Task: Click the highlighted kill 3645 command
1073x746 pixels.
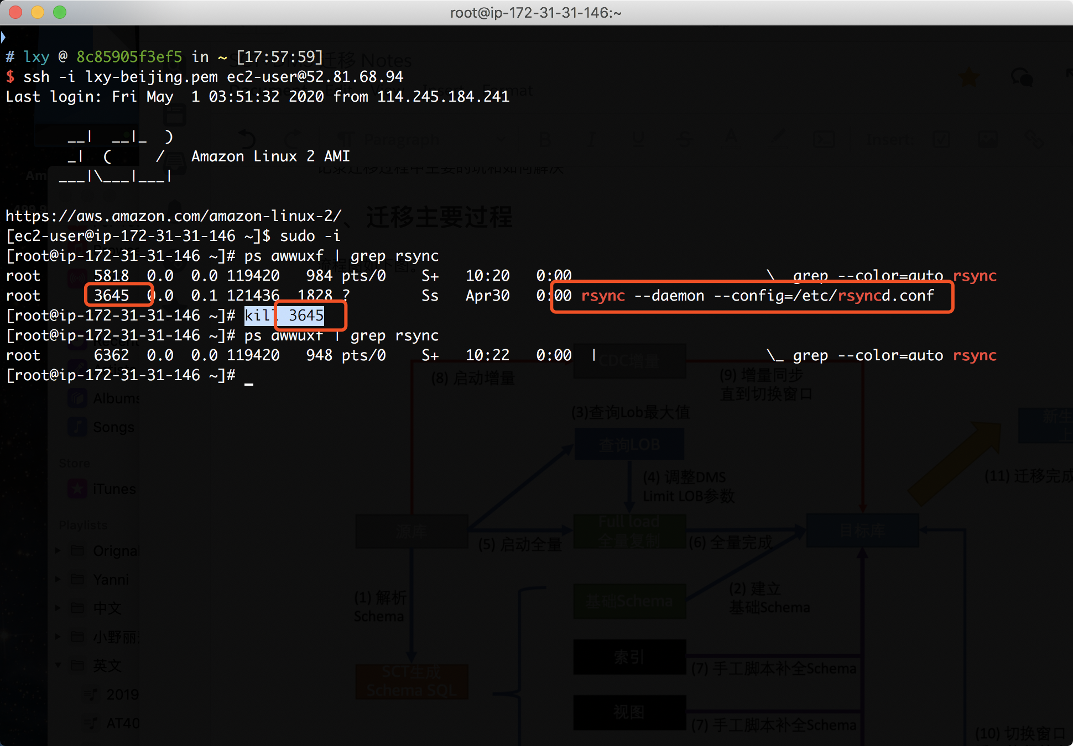Action: point(284,316)
